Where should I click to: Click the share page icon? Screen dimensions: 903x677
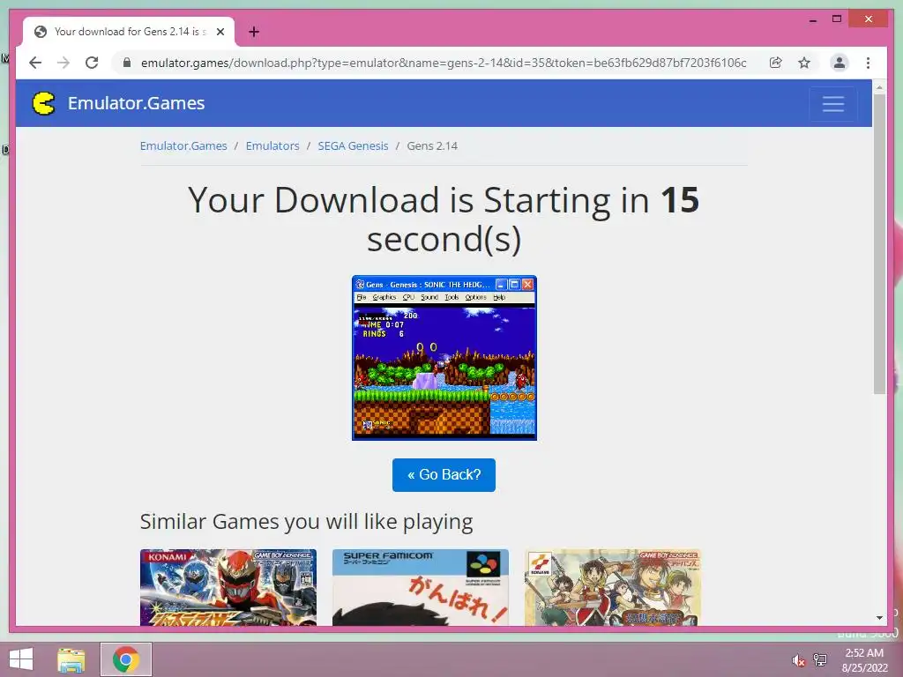point(776,63)
